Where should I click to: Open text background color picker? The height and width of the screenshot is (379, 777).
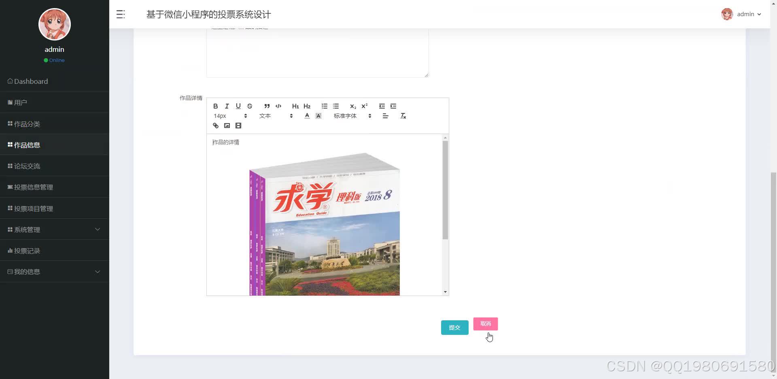(x=318, y=116)
